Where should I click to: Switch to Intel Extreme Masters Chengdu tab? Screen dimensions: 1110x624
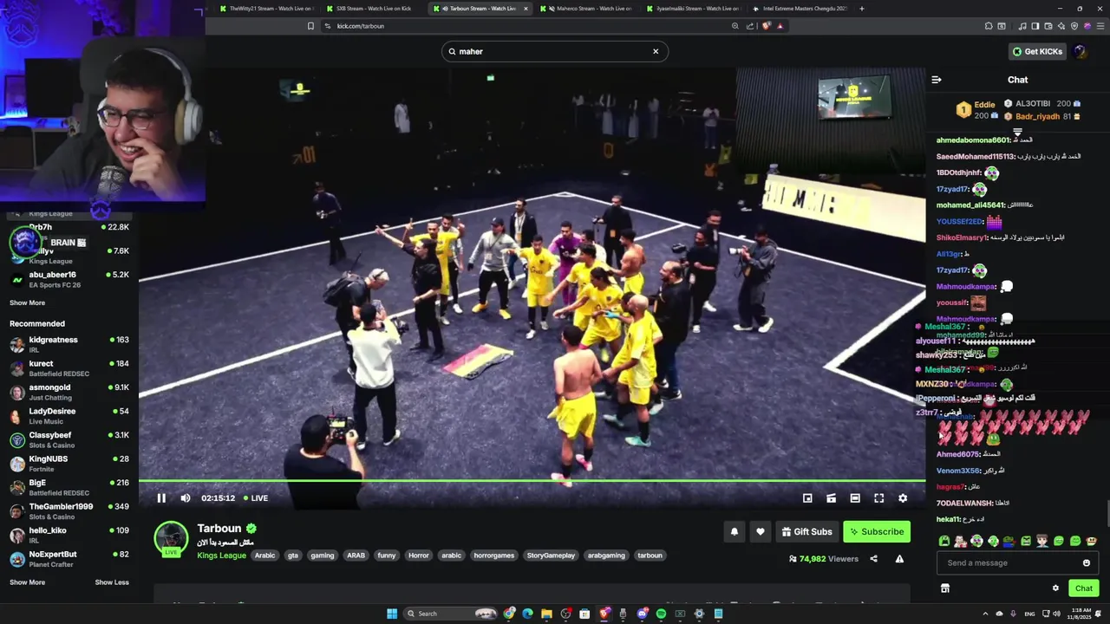pyautogui.click(x=799, y=9)
